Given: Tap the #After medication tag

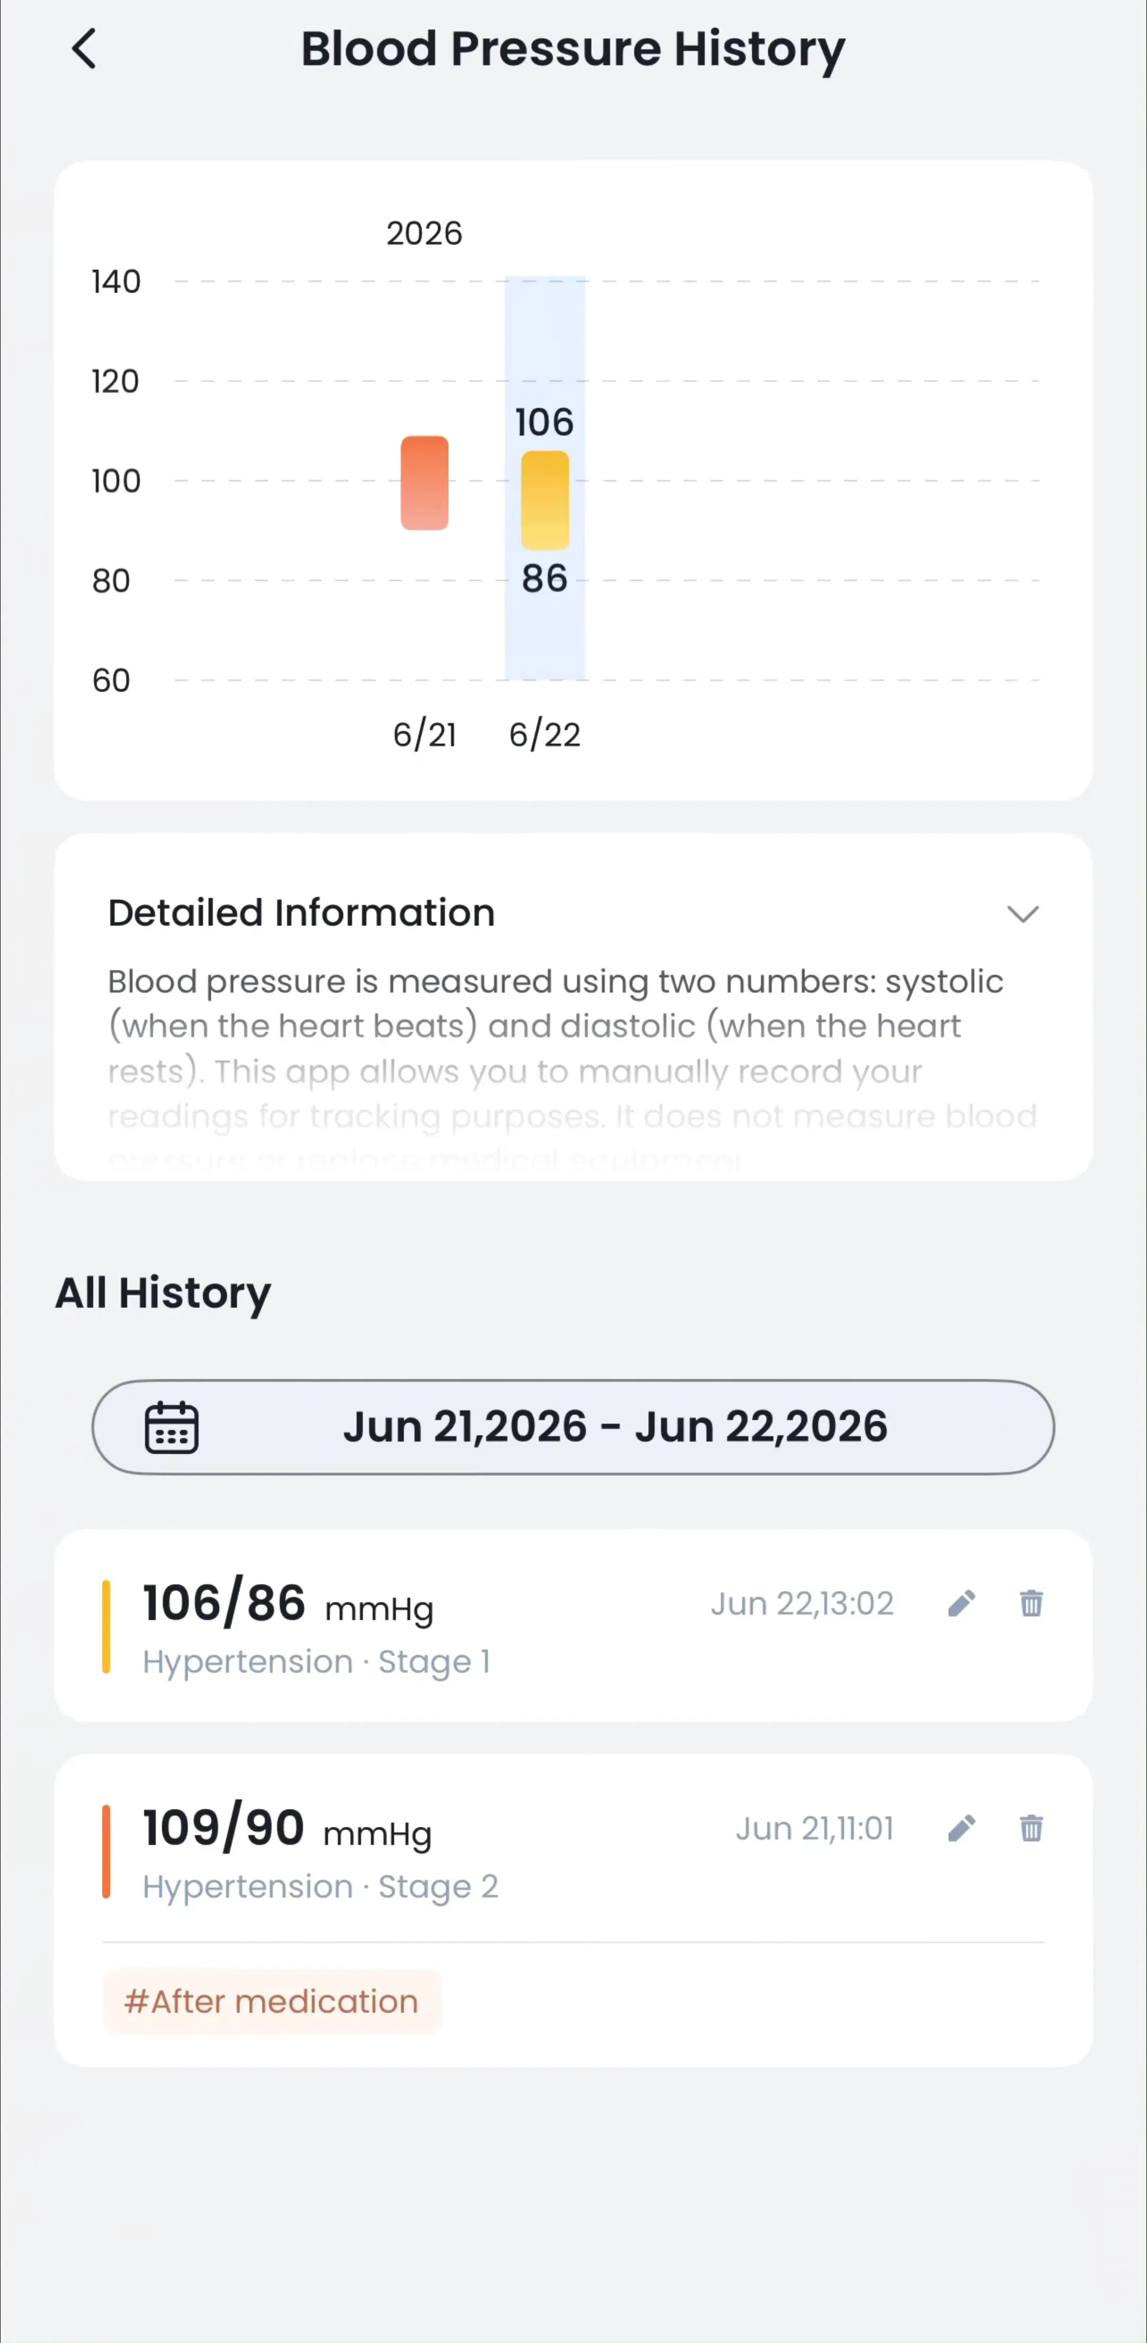Looking at the screenshot, I should point(272,2002).
